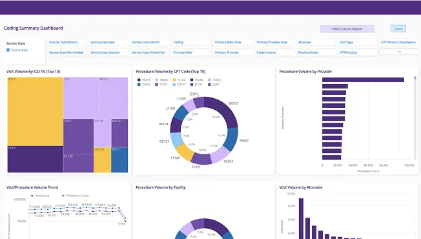
Task: Open the Visit Type filter
Action: [x=357, y=43]
